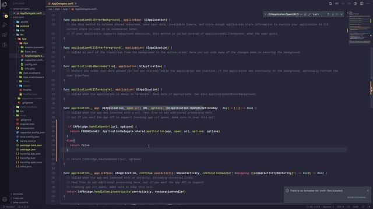Expand the NPM Scripts section
The width and height of the screenshot is (373, 209).
tap(21, 203)
